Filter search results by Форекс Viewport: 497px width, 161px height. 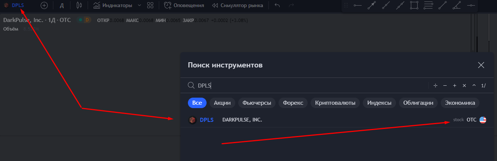293,103
